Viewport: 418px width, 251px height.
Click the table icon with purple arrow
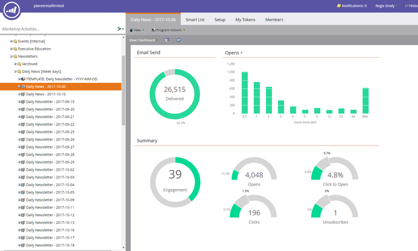167,40
